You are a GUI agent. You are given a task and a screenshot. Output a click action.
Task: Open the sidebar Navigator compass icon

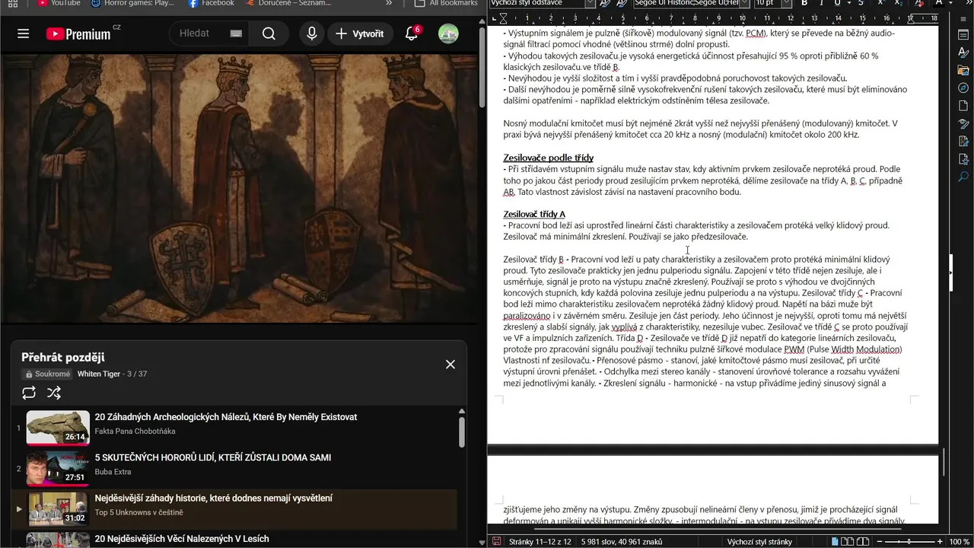963,88
